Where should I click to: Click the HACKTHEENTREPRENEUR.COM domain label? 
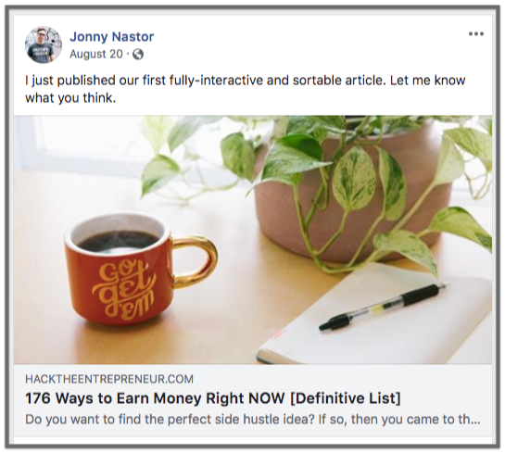tap(109, 379)
